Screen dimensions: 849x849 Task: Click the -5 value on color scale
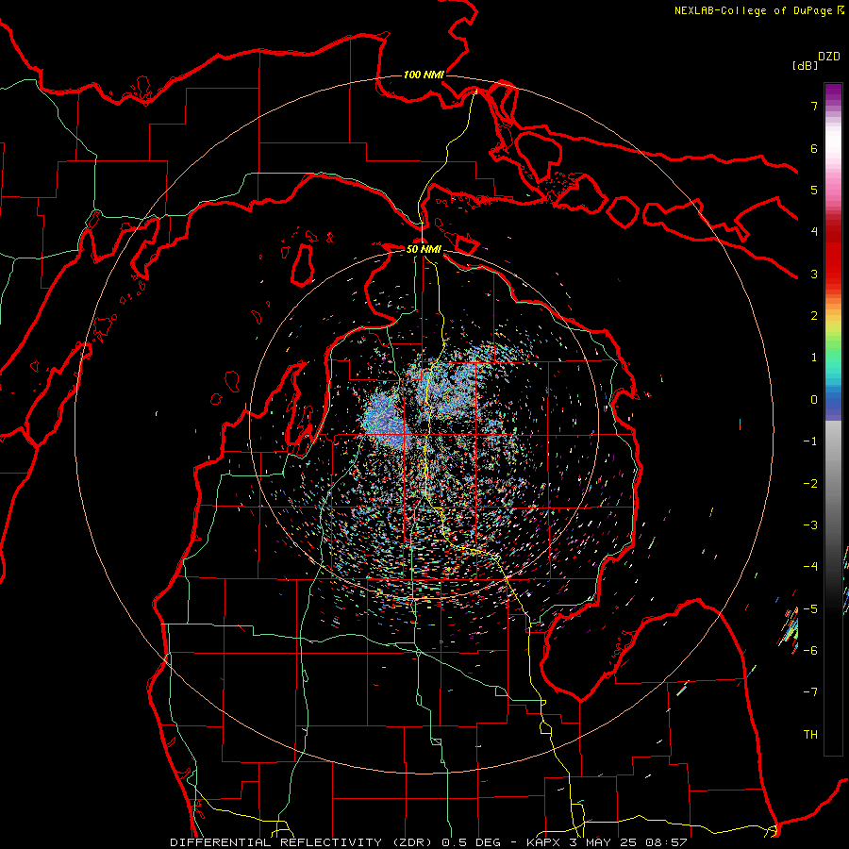click(810, 609)
